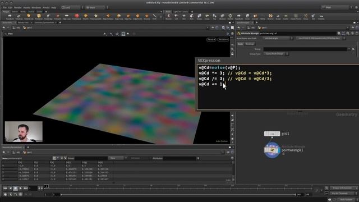Select the PolySplit shelf tool
Image resolution: width=359 pixels, height=202 pixels.
tap(57, 17)
